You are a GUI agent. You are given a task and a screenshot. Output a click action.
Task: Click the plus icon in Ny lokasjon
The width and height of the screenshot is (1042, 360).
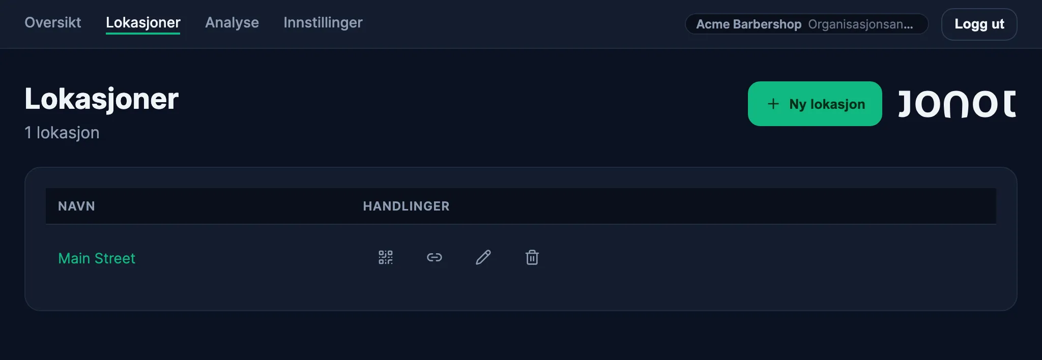tap(773, 104)
